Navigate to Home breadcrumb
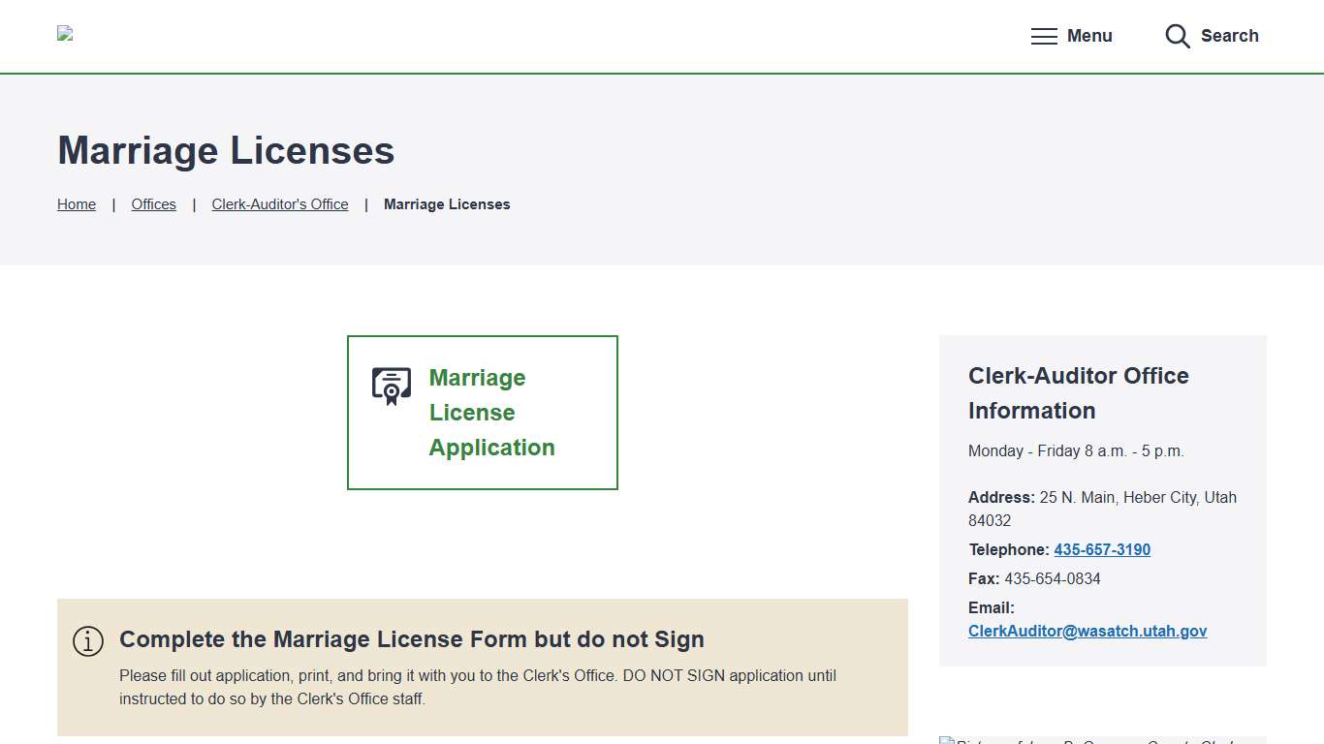 click(x=76, y=204)
